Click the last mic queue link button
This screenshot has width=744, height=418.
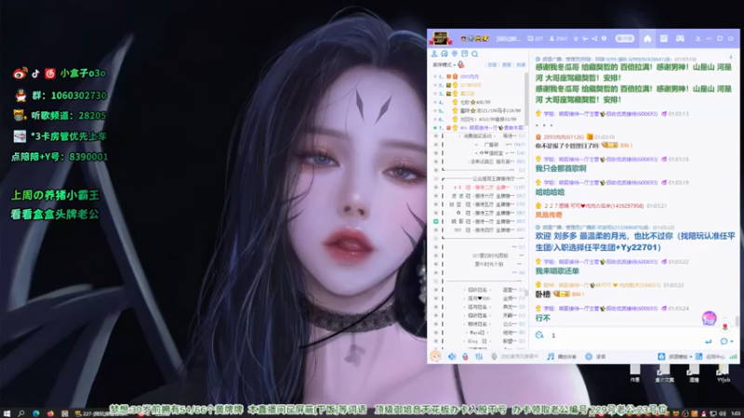[521, 65]
